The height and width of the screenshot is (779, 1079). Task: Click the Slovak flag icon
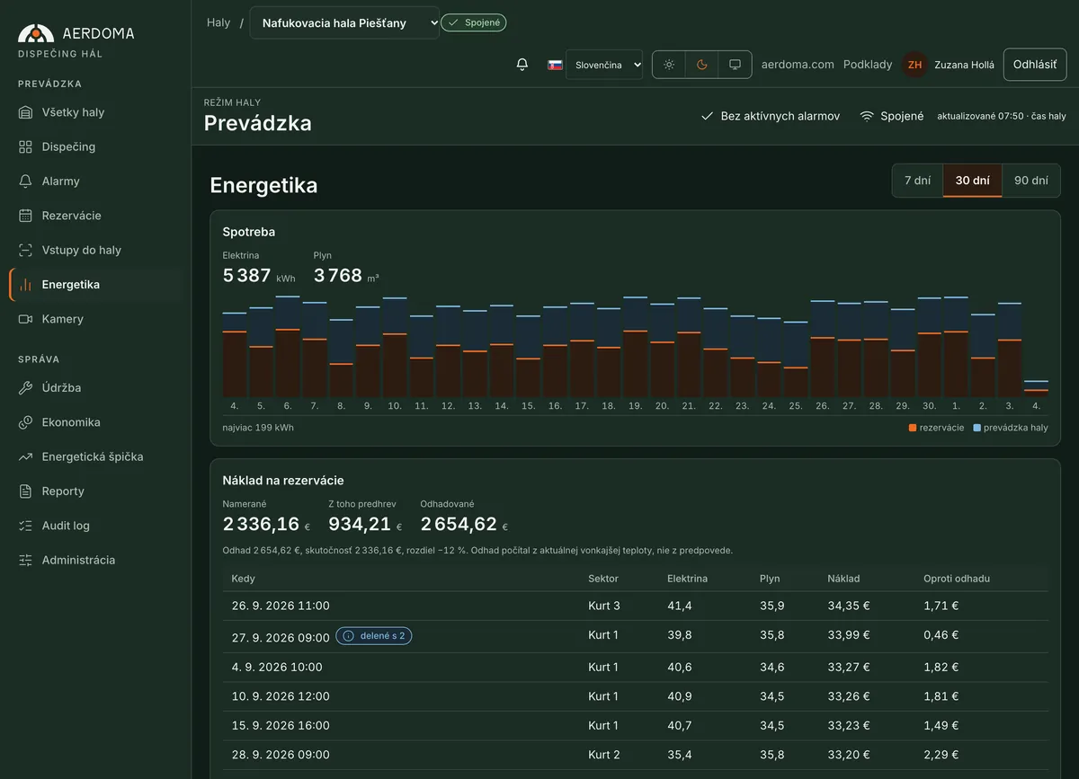[x=556, y=65]
